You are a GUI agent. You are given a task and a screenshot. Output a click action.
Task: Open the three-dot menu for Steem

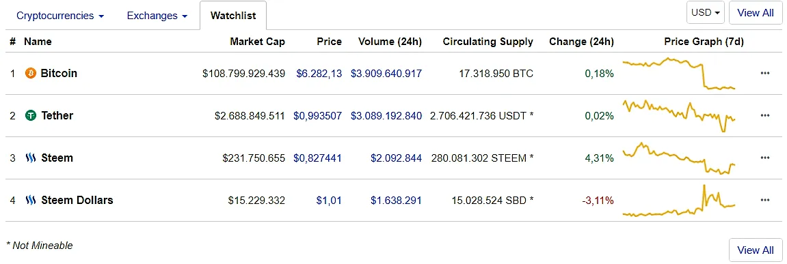click(x=765, y=158)
